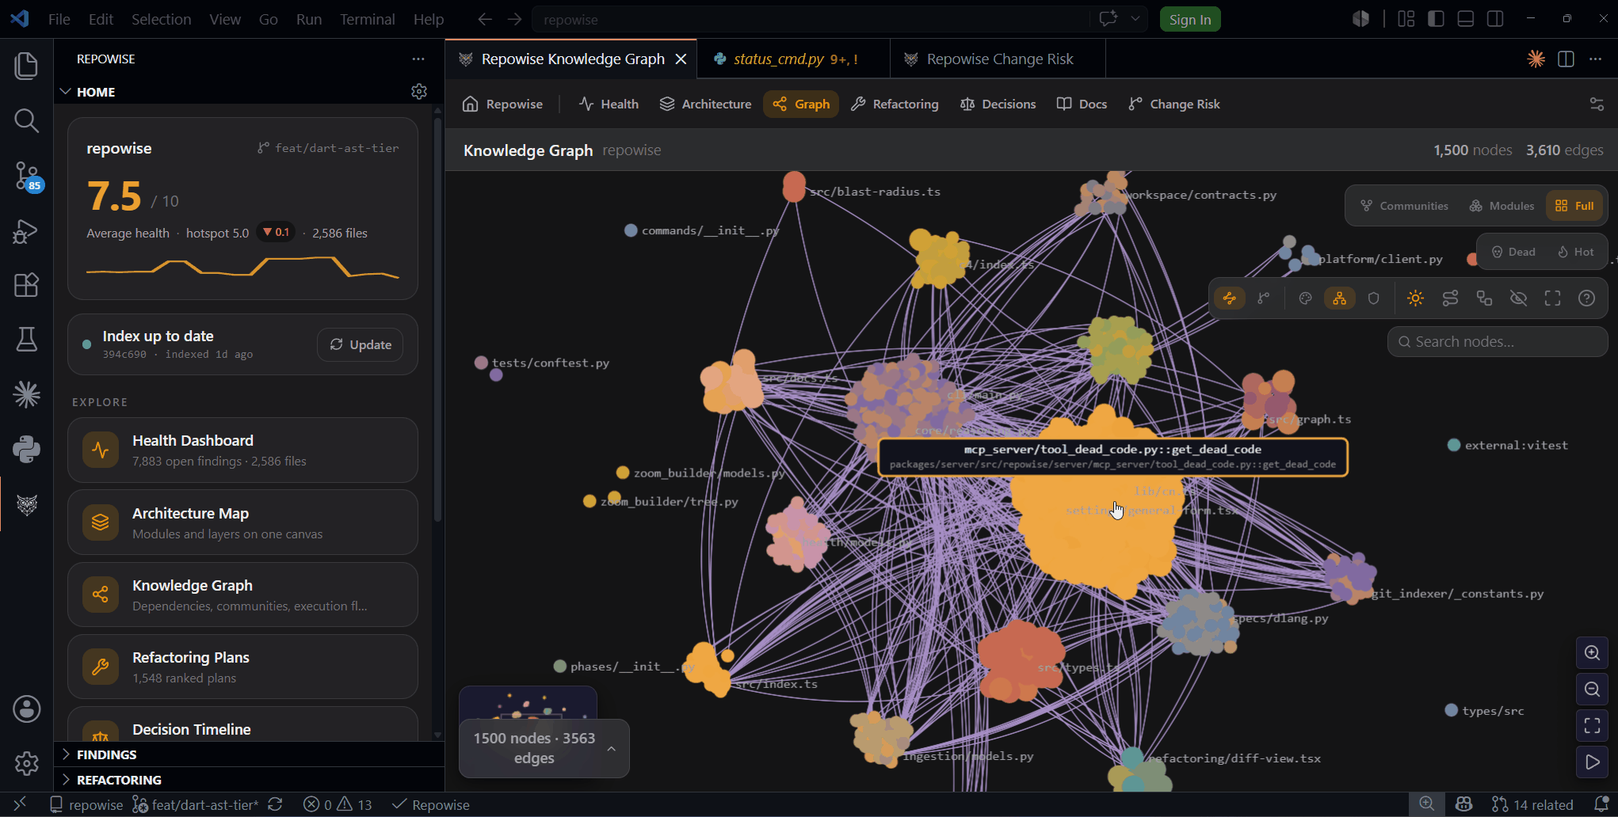Toggle the hierarchy layout in graph toolbar
Image resolution: width=1618 pixels, height=817 pixels.
(x=1339, y=298)
